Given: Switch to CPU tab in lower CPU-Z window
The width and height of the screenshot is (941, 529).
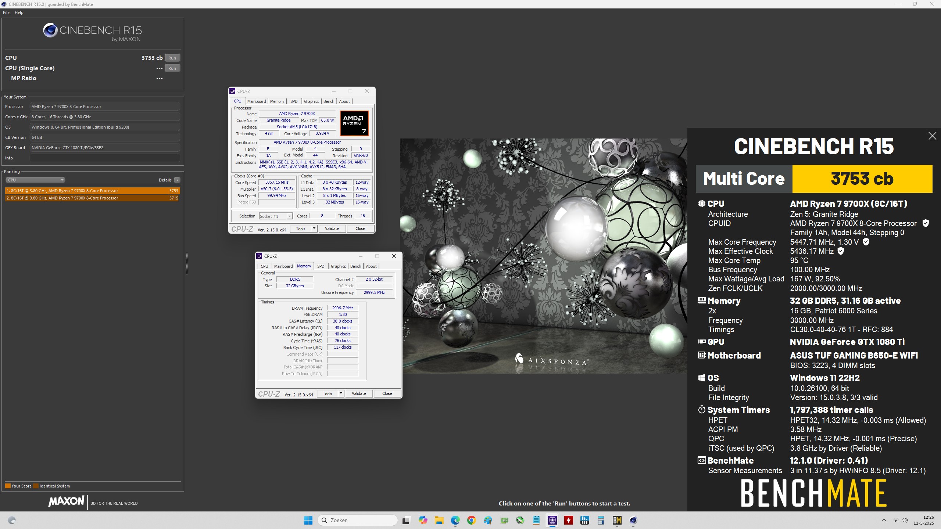Looking at the screenshot, I should click(265, 266).
